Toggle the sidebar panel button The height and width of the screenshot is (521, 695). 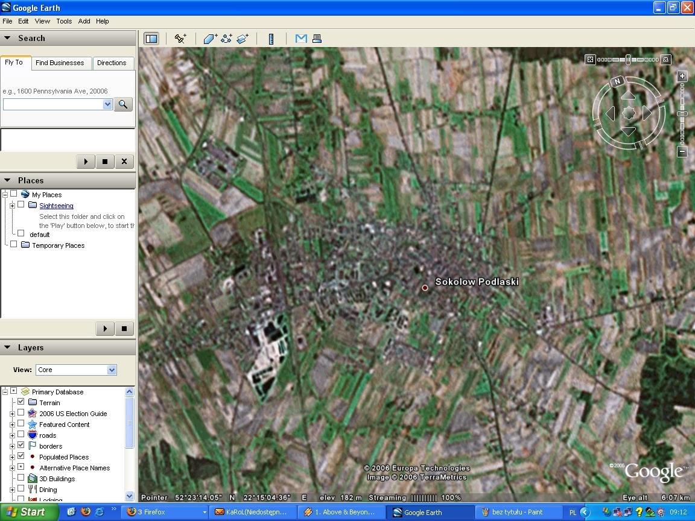click(151, 39)
